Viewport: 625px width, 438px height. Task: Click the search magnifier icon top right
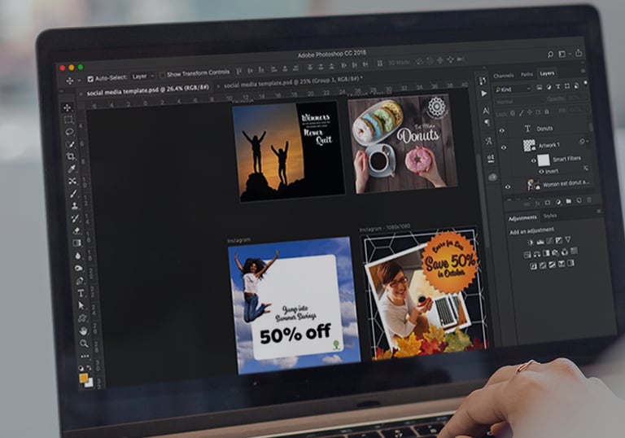pyautogui.click(x=550, y=55)
